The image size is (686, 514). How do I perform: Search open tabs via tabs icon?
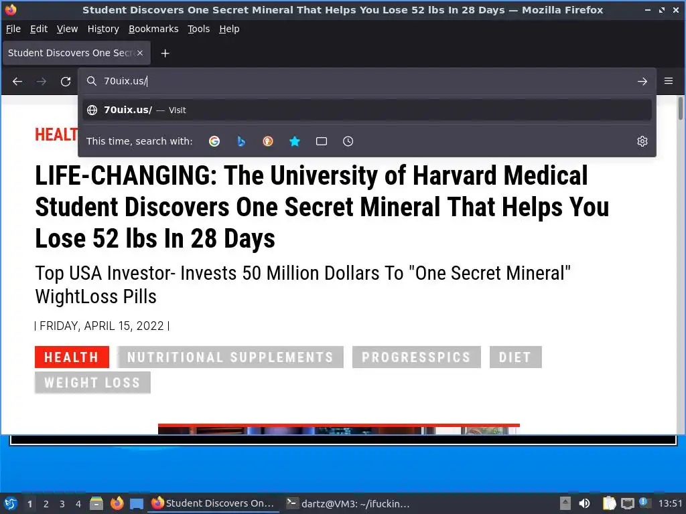(322, 141)
